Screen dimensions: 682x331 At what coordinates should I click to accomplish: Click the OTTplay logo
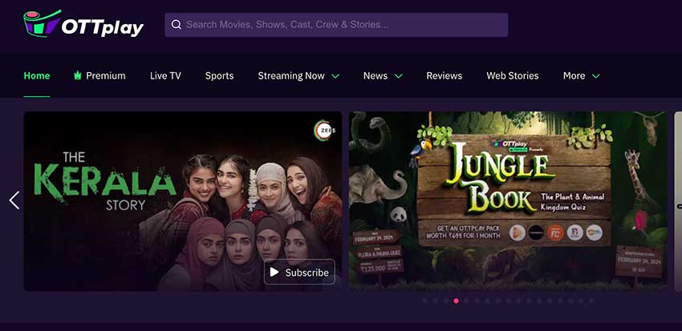(x=83, y=25)
